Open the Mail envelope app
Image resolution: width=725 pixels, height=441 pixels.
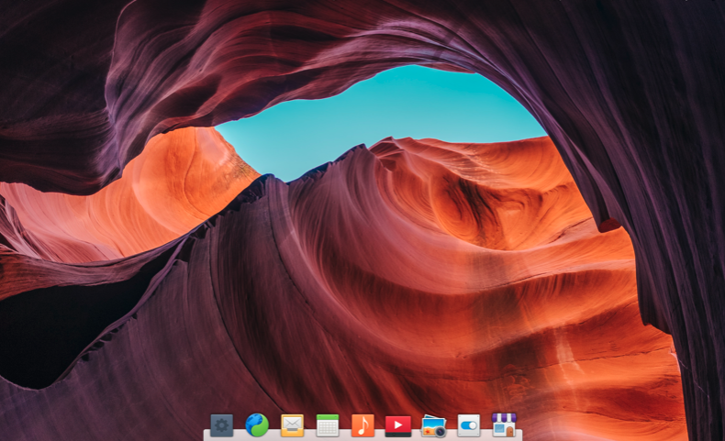[293, 425]
